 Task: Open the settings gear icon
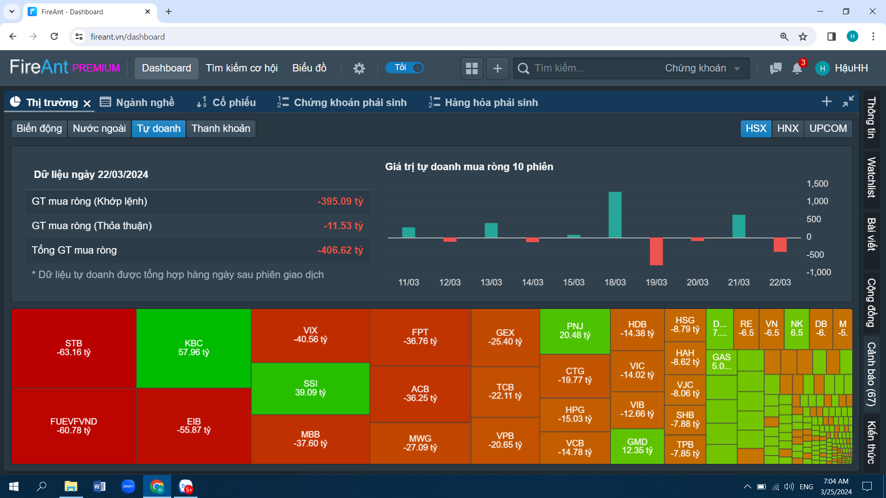click(x=359, y=69)
